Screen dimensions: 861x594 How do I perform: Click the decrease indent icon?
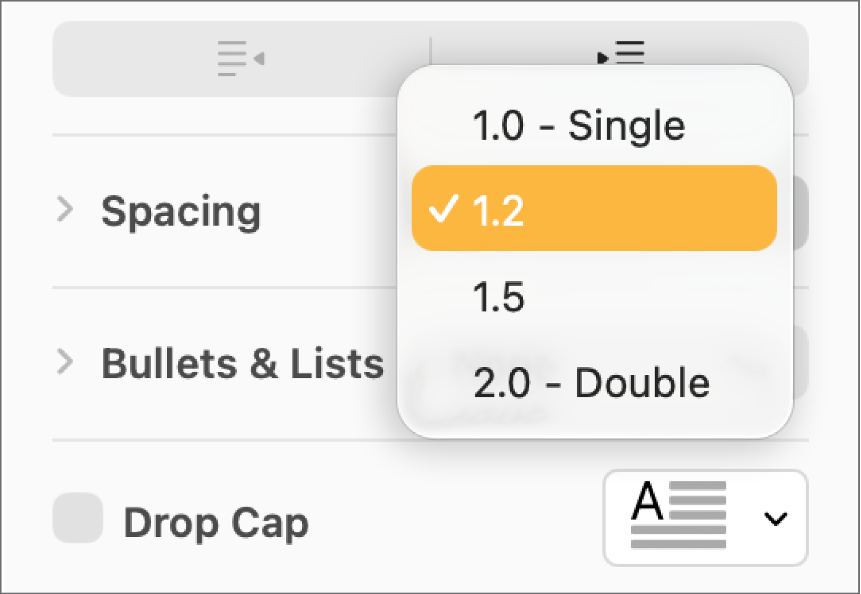pyautogui.click(x=242, y=58)
